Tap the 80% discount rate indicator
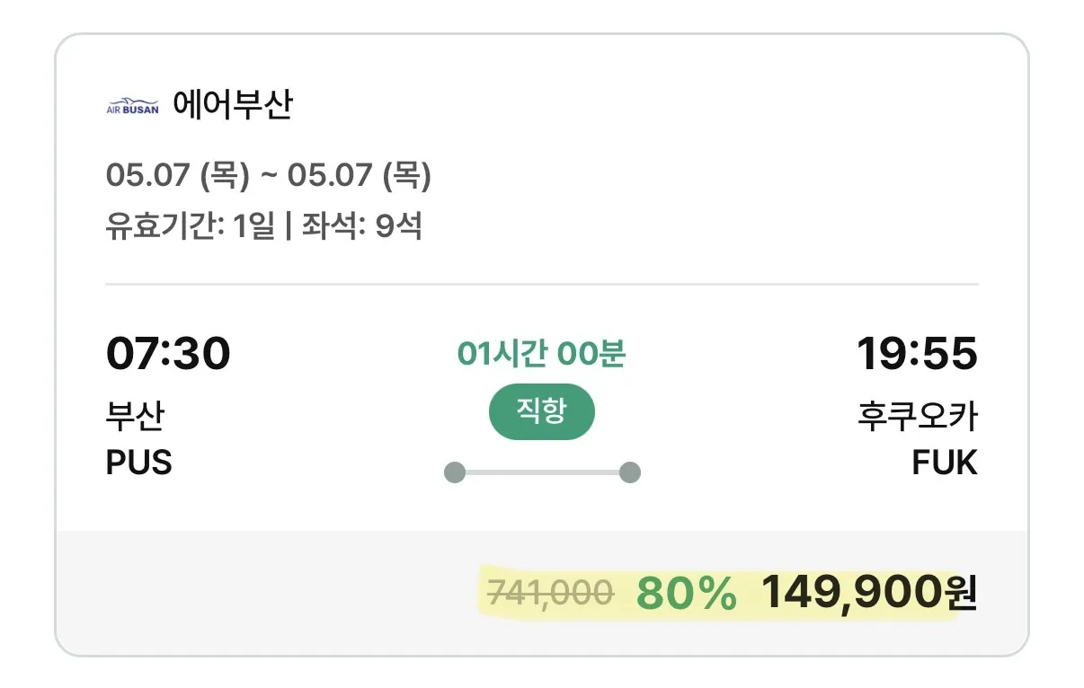The width and height of the screenshot is (1084, 688). (685, 592)
